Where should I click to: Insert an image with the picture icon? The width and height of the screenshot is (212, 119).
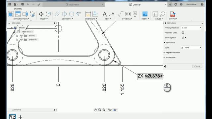tap(145, 14)
